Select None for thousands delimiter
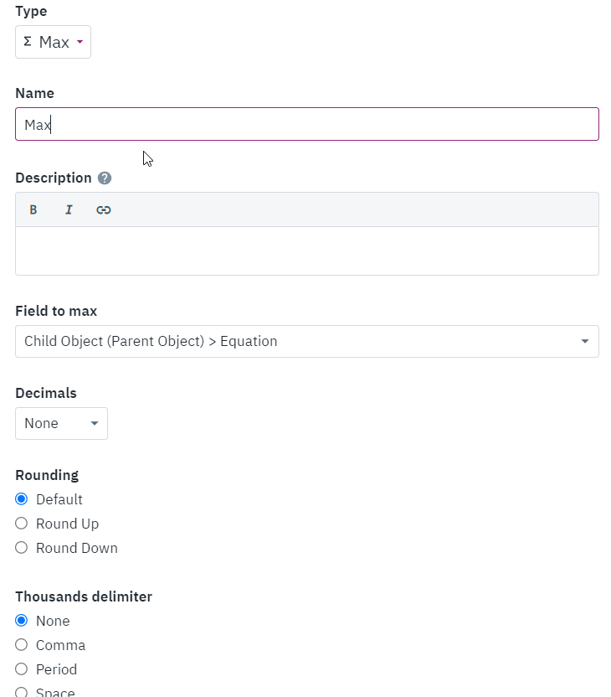 22,621
